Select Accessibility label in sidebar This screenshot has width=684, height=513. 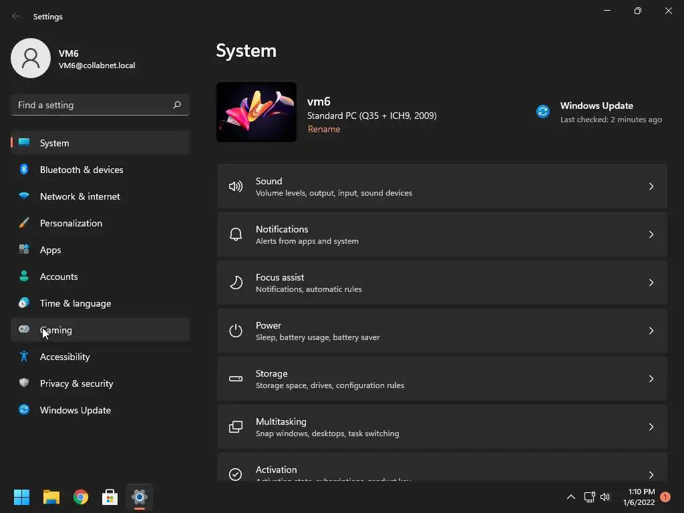point(65,357)
